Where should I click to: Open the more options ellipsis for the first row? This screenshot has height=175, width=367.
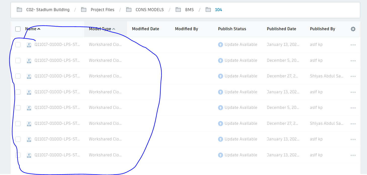tap(353, 45)
